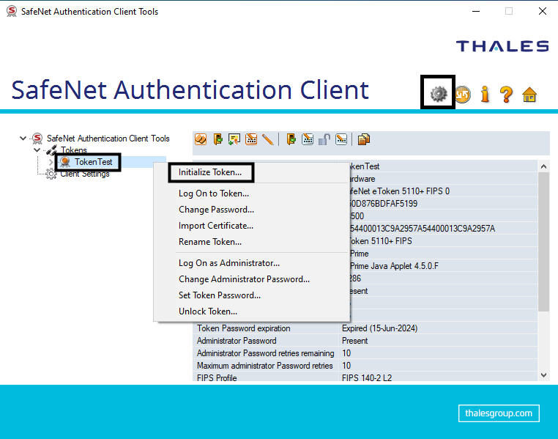Expand the TokenTest tree node
This screenshot has width=558, height=439.
pos(51,161)
